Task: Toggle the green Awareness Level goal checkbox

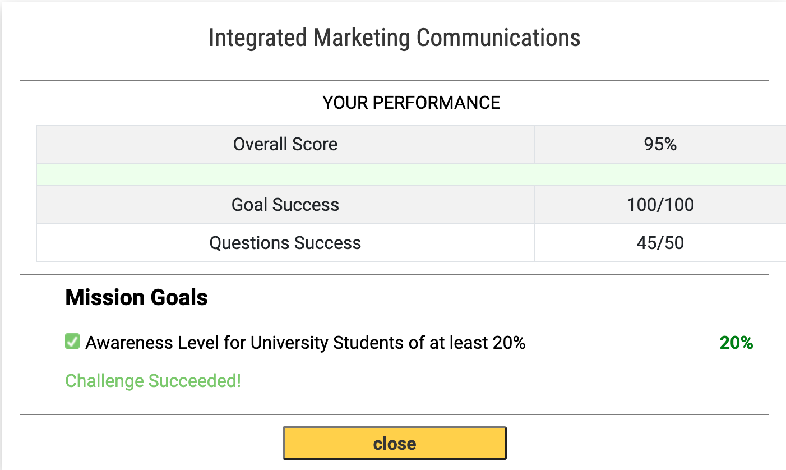Action: (x=72, y=341)
